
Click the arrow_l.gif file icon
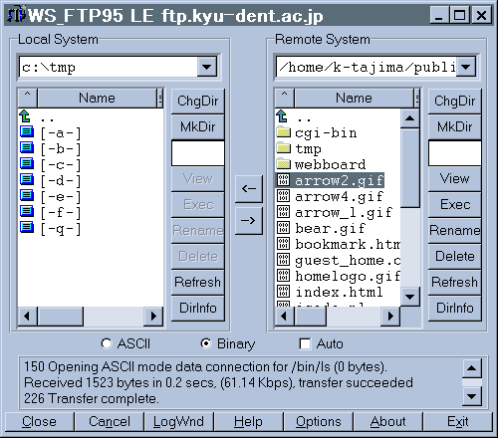pos(283,212)
